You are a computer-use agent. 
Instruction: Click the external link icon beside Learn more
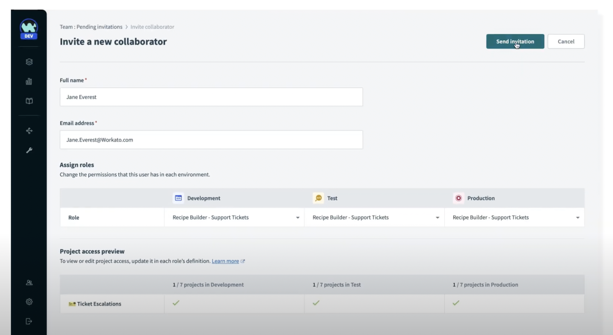pyautogui.click(x=243, y=261)
